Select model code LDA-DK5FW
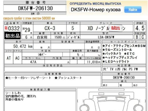This screenshot has width=148, height=111. click(106, 37)
